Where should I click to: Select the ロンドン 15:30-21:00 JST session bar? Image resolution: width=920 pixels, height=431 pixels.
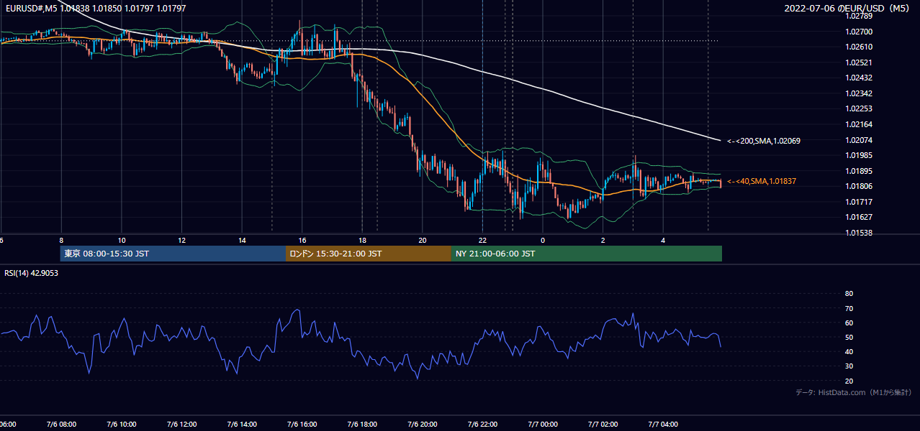[369, 254]
